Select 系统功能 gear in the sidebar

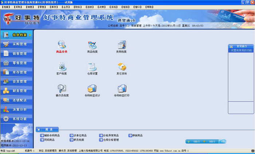[x=6, y=119]
